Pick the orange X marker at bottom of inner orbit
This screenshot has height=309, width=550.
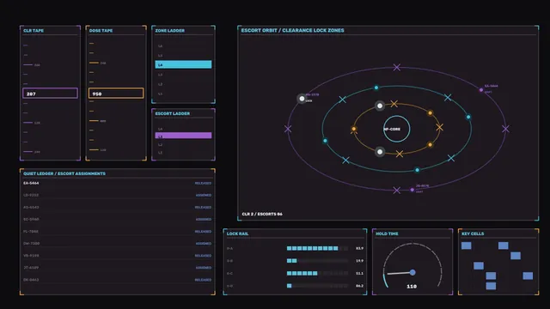coord(399,154)
